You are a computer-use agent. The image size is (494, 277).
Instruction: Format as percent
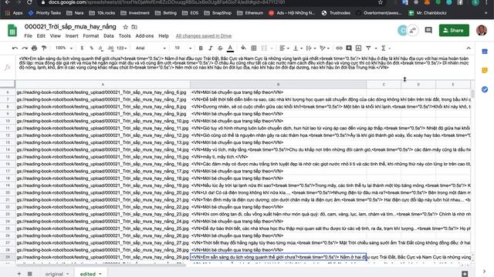tap(91, 48)
